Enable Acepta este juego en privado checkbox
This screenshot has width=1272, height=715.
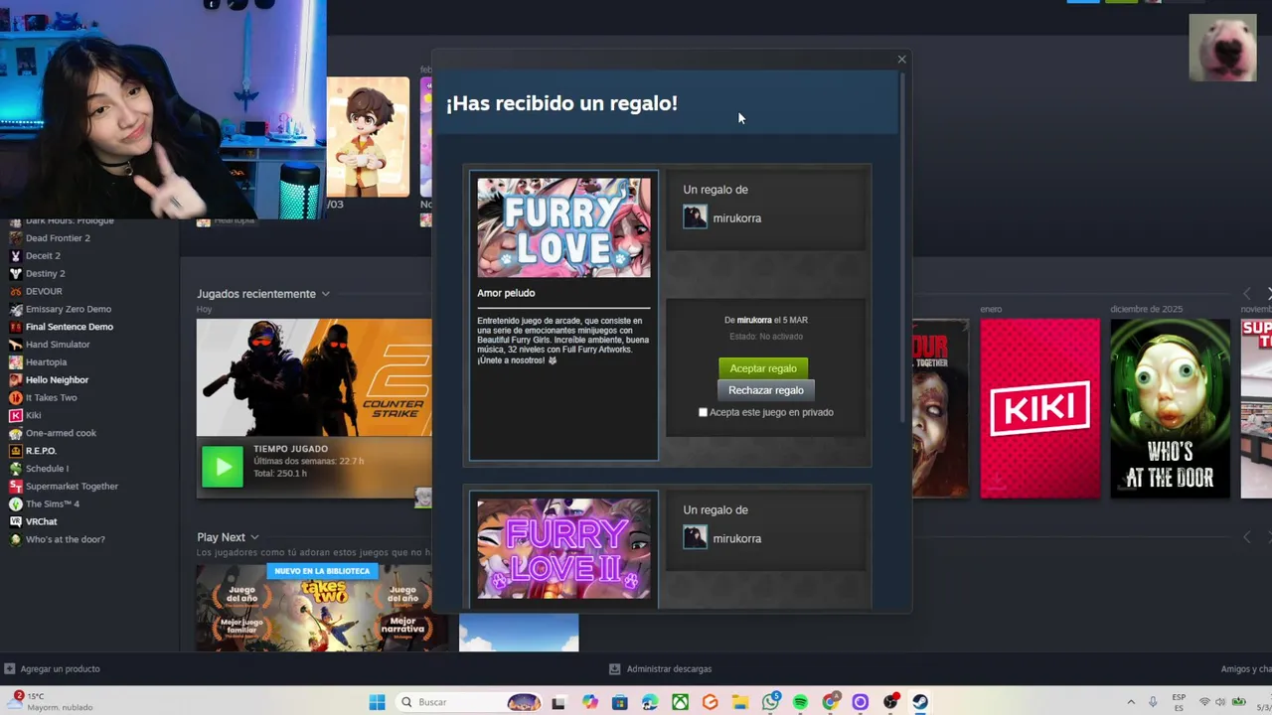tap(703, 412)
